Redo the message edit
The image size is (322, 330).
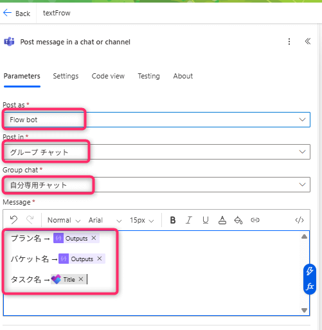[30, 220]
